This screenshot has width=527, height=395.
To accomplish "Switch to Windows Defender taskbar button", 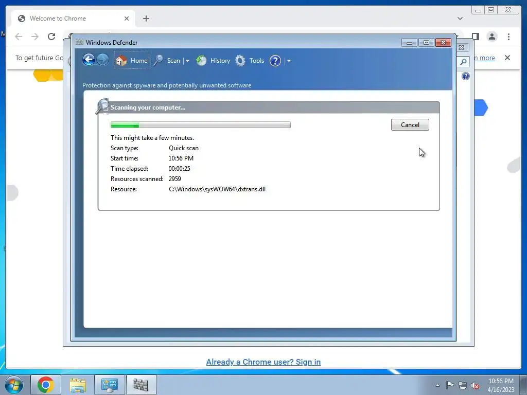I will 141,385.
